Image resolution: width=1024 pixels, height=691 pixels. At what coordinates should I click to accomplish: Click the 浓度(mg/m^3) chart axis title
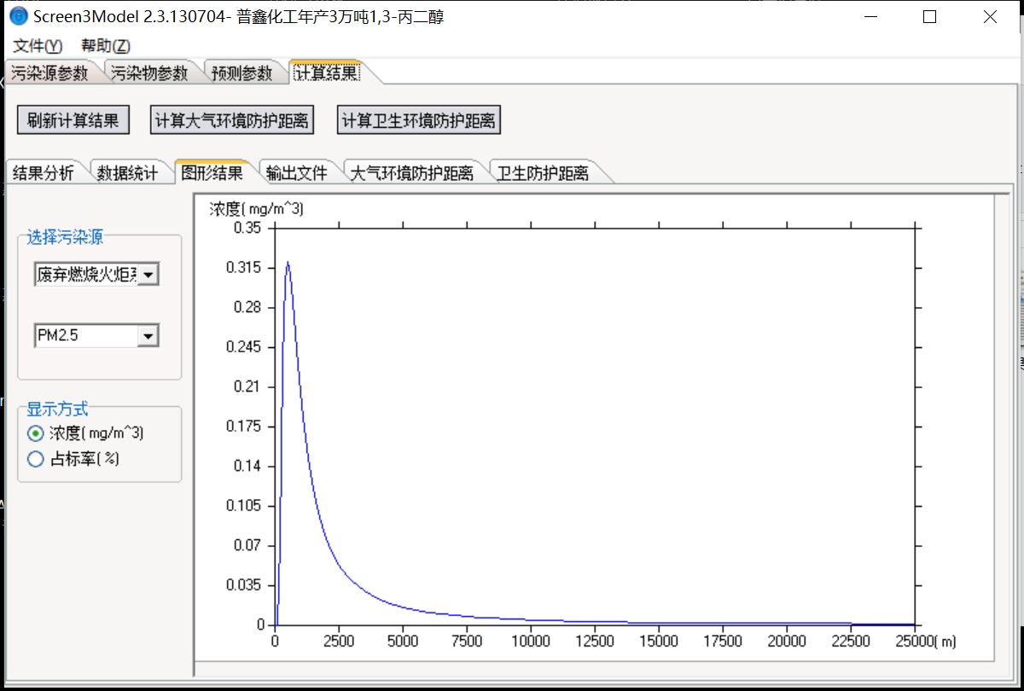257,209
